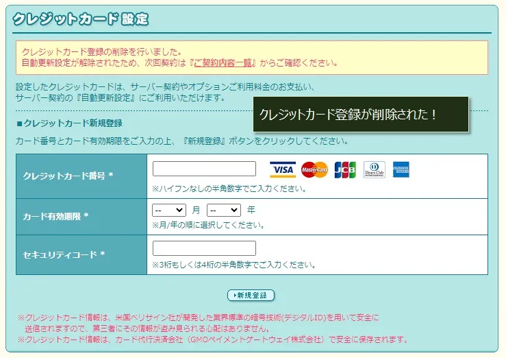Click the クレジットカード番号 label

click(x=68, y=176)
